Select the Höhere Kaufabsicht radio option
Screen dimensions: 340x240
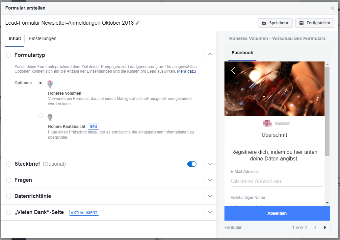click(40, 116)
